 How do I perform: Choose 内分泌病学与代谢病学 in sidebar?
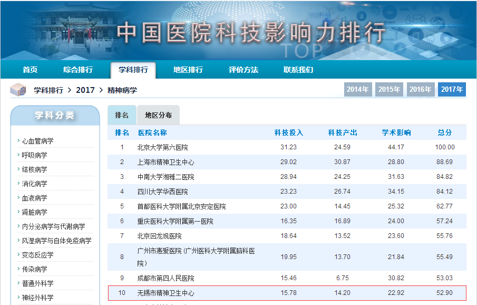[53, 226]
